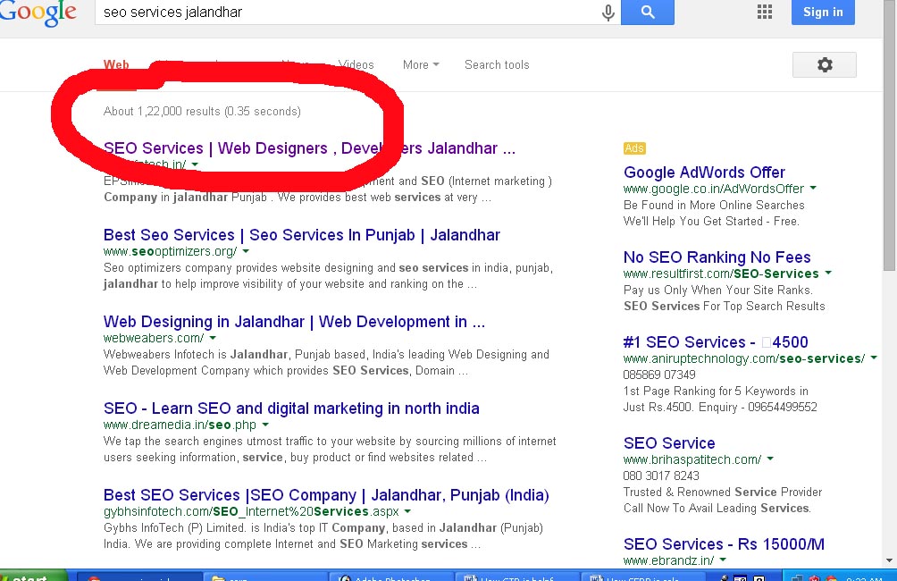Open SEO - Learn SEO digital marketing result
Image resolution: width=897 pixels, height=581 pixels.
291,408
